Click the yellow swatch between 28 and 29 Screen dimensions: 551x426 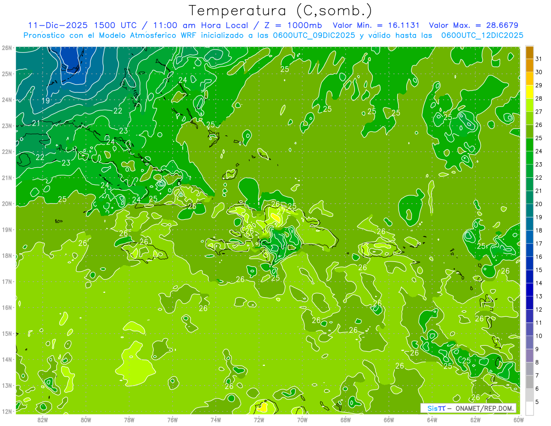pos(529,92)
